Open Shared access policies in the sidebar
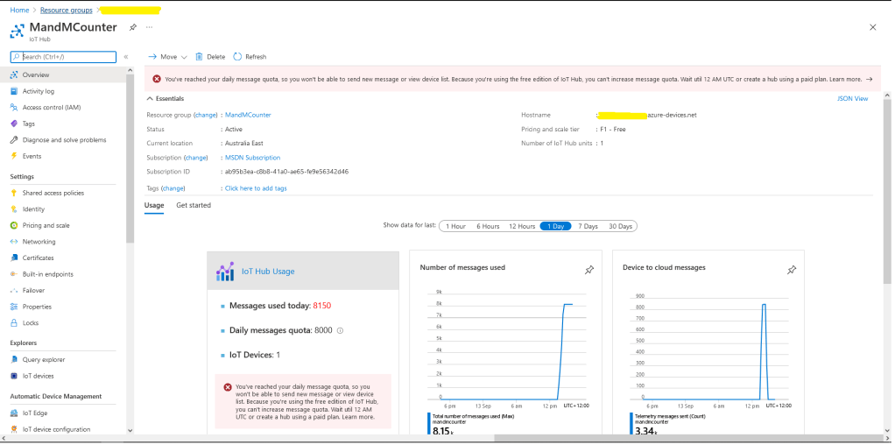Viewport: 895px width, 445px height. tap(53, 193)
